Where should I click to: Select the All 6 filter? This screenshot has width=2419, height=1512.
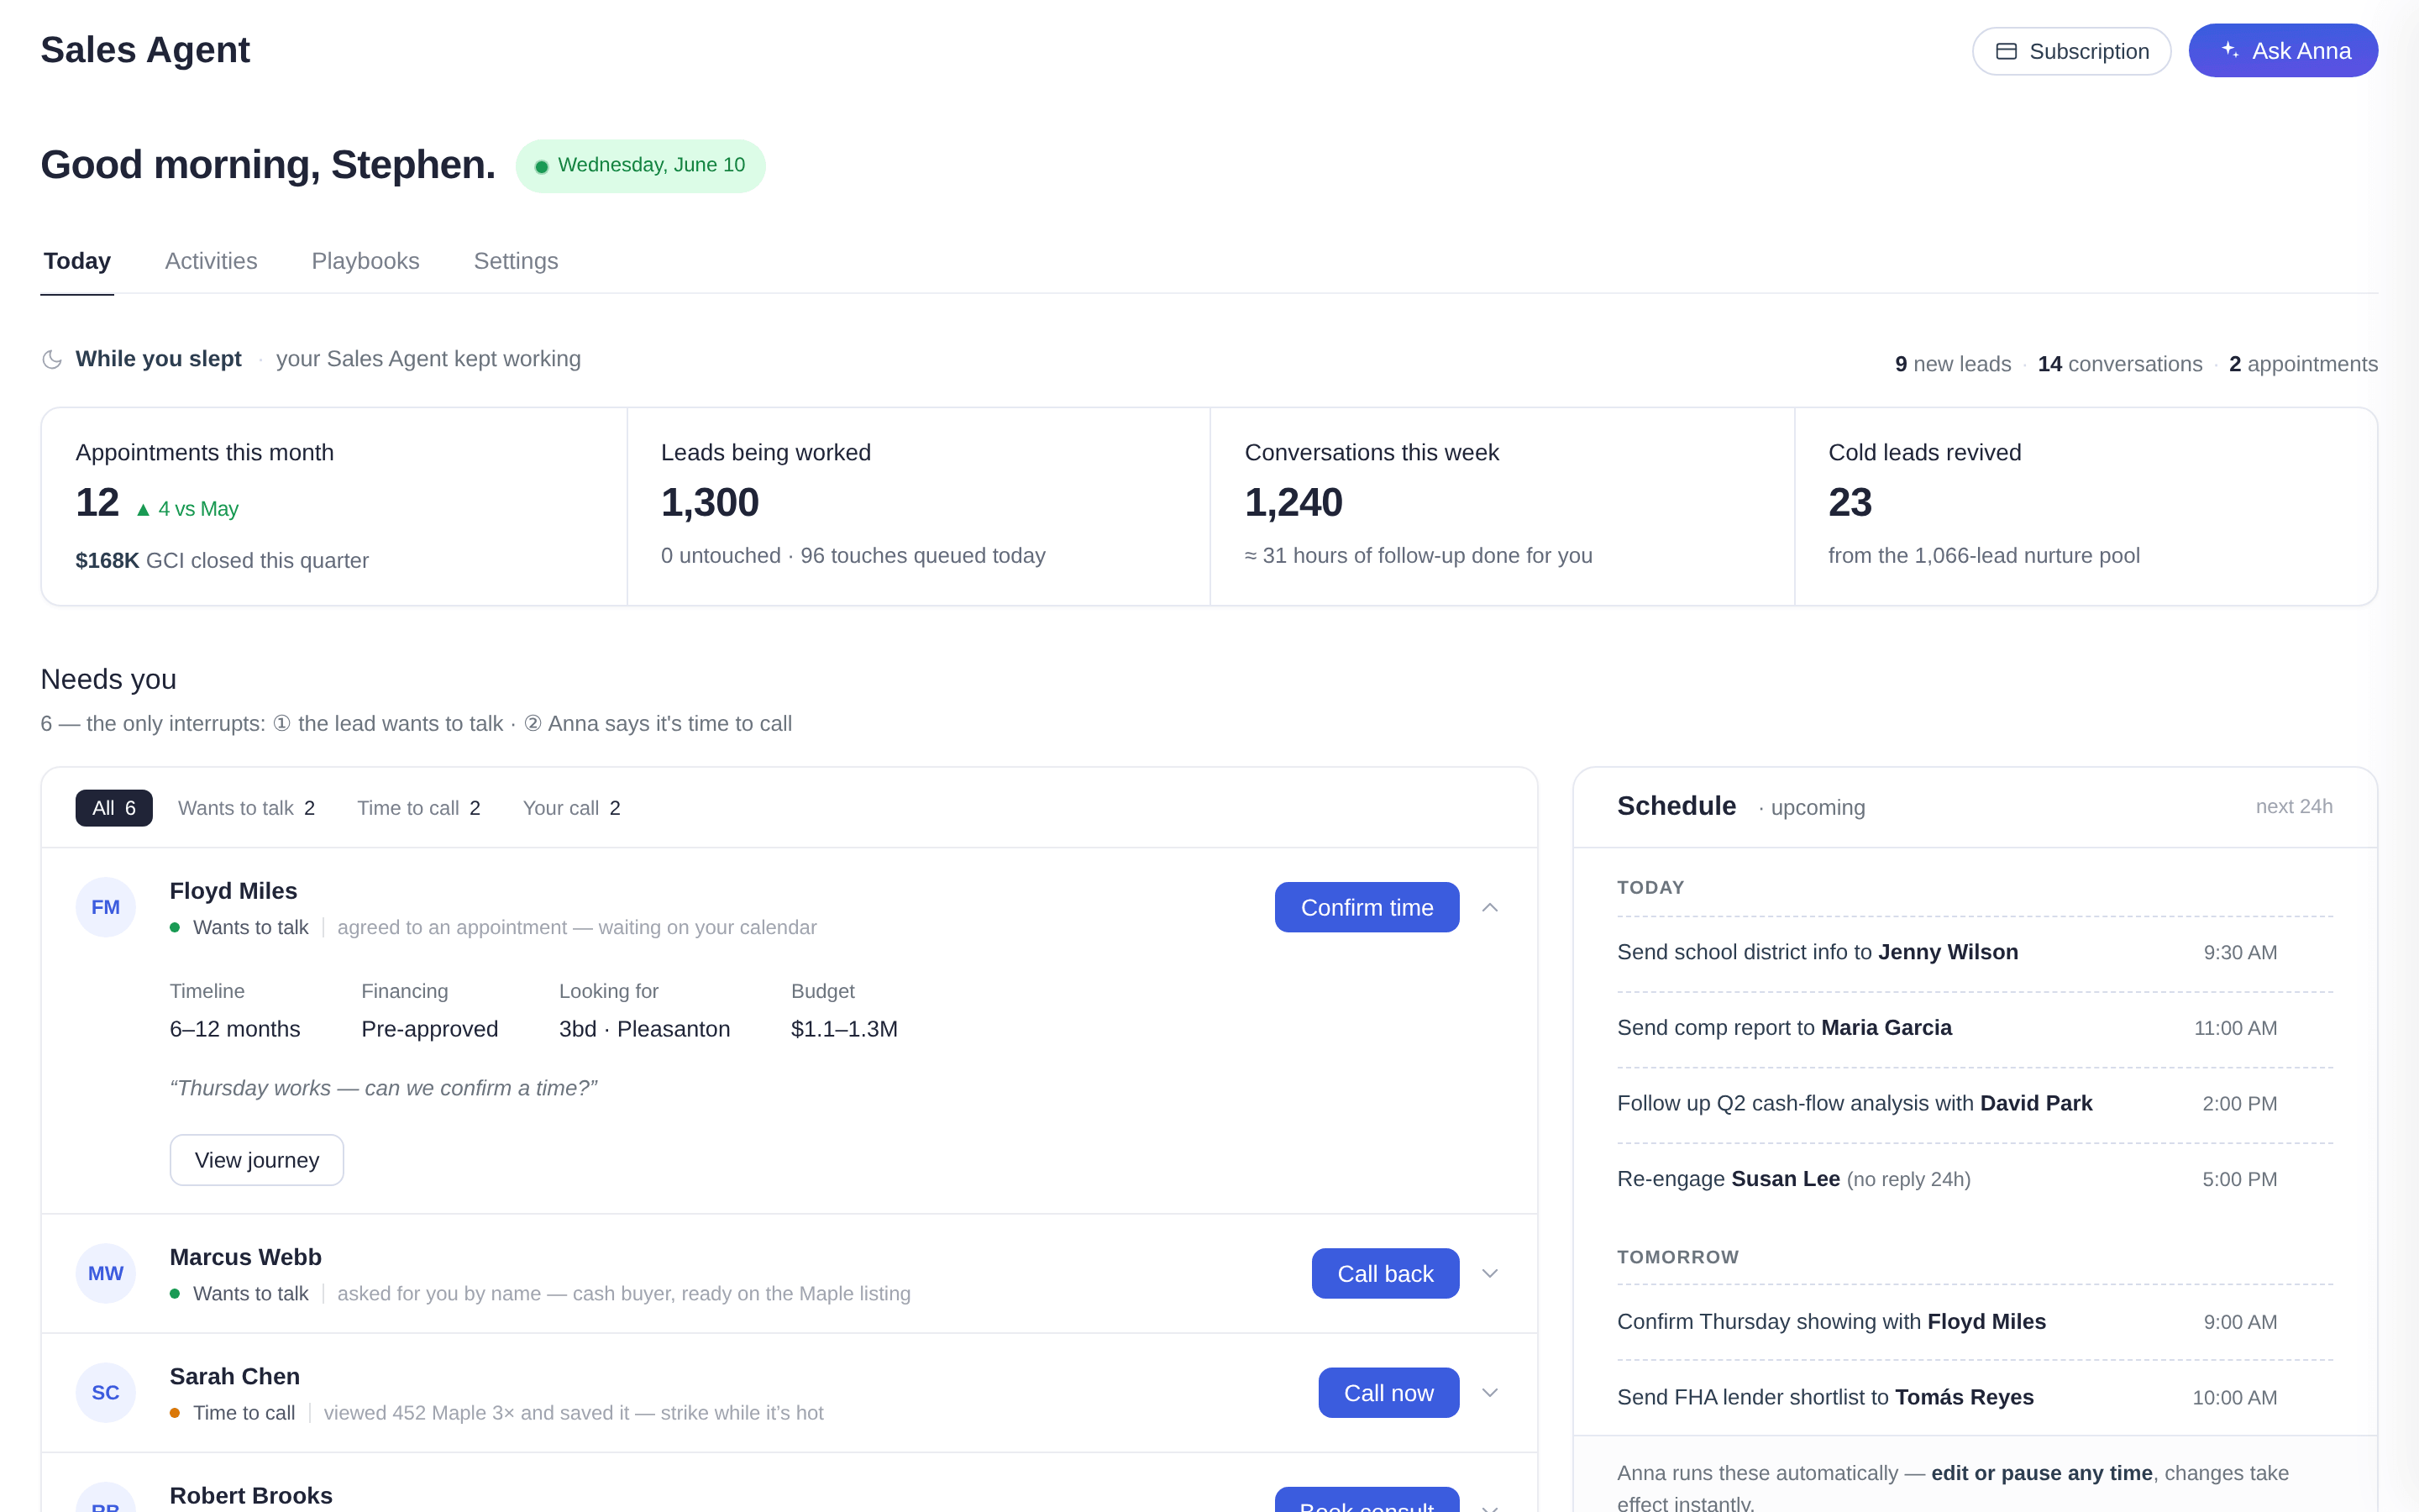click(114, 808)
